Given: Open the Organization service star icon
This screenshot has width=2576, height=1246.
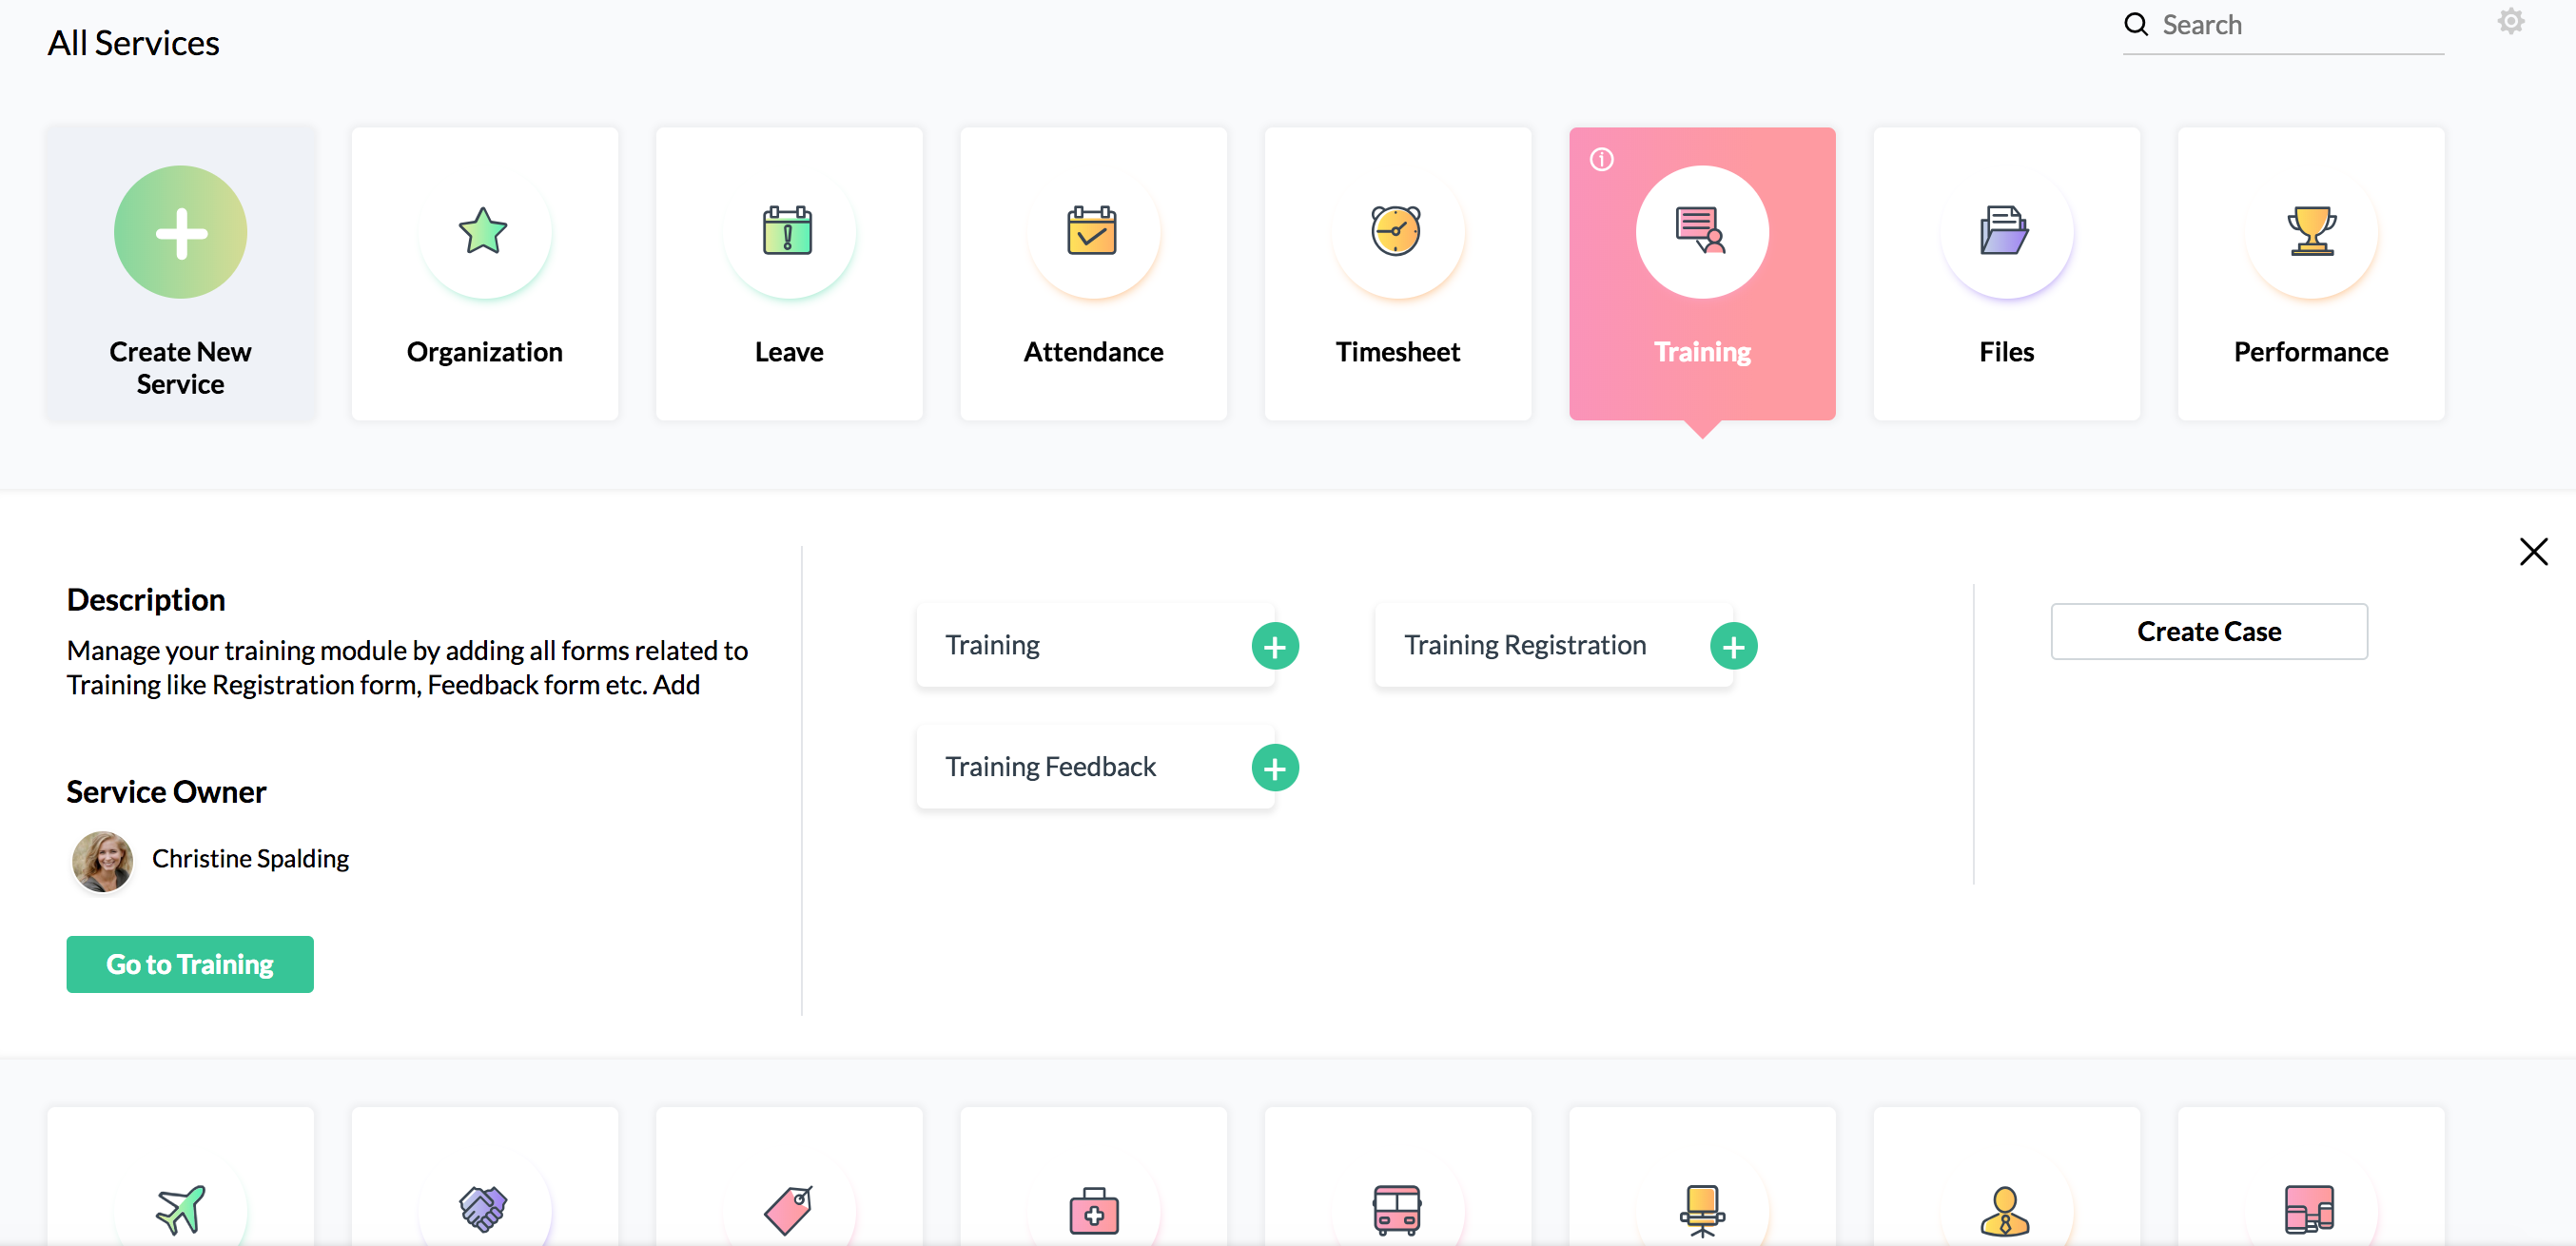Looking at the screenshot, I should [x=483, y=231].
